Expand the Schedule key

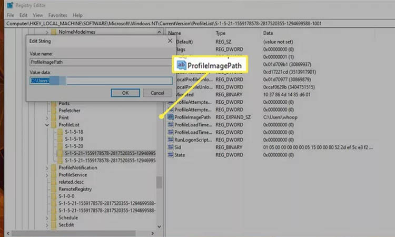(x=47, y=218)
